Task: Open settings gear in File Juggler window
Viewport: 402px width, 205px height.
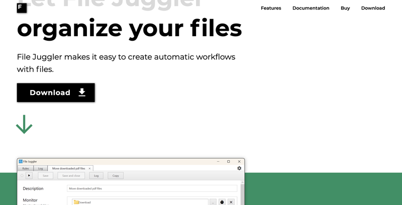Action: [x=239, y=168]
